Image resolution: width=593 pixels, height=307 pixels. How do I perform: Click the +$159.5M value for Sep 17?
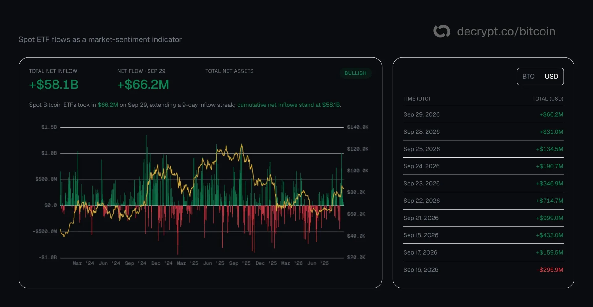(x=550, y=253)
